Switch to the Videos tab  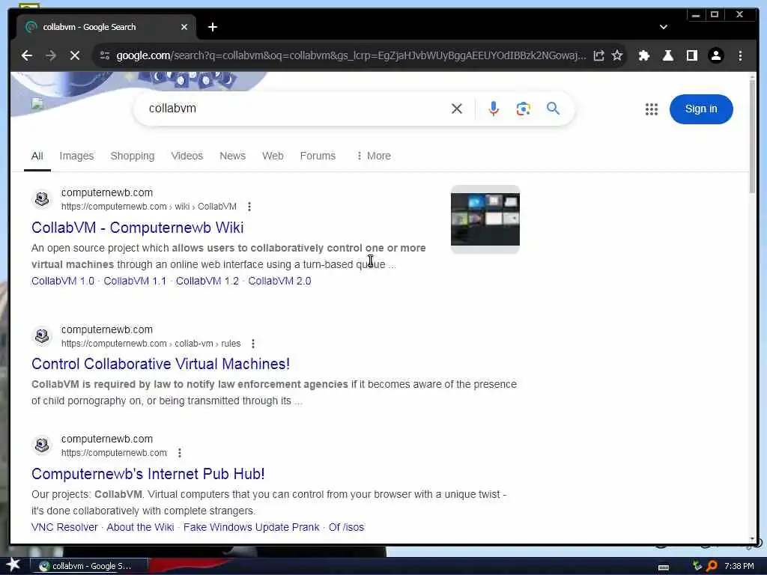pyautogui.click(x=187, y=156)
